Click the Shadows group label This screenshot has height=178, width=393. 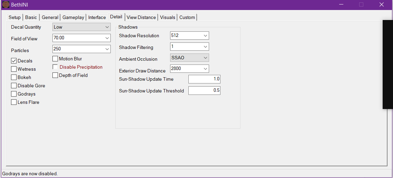click(128, 27)
